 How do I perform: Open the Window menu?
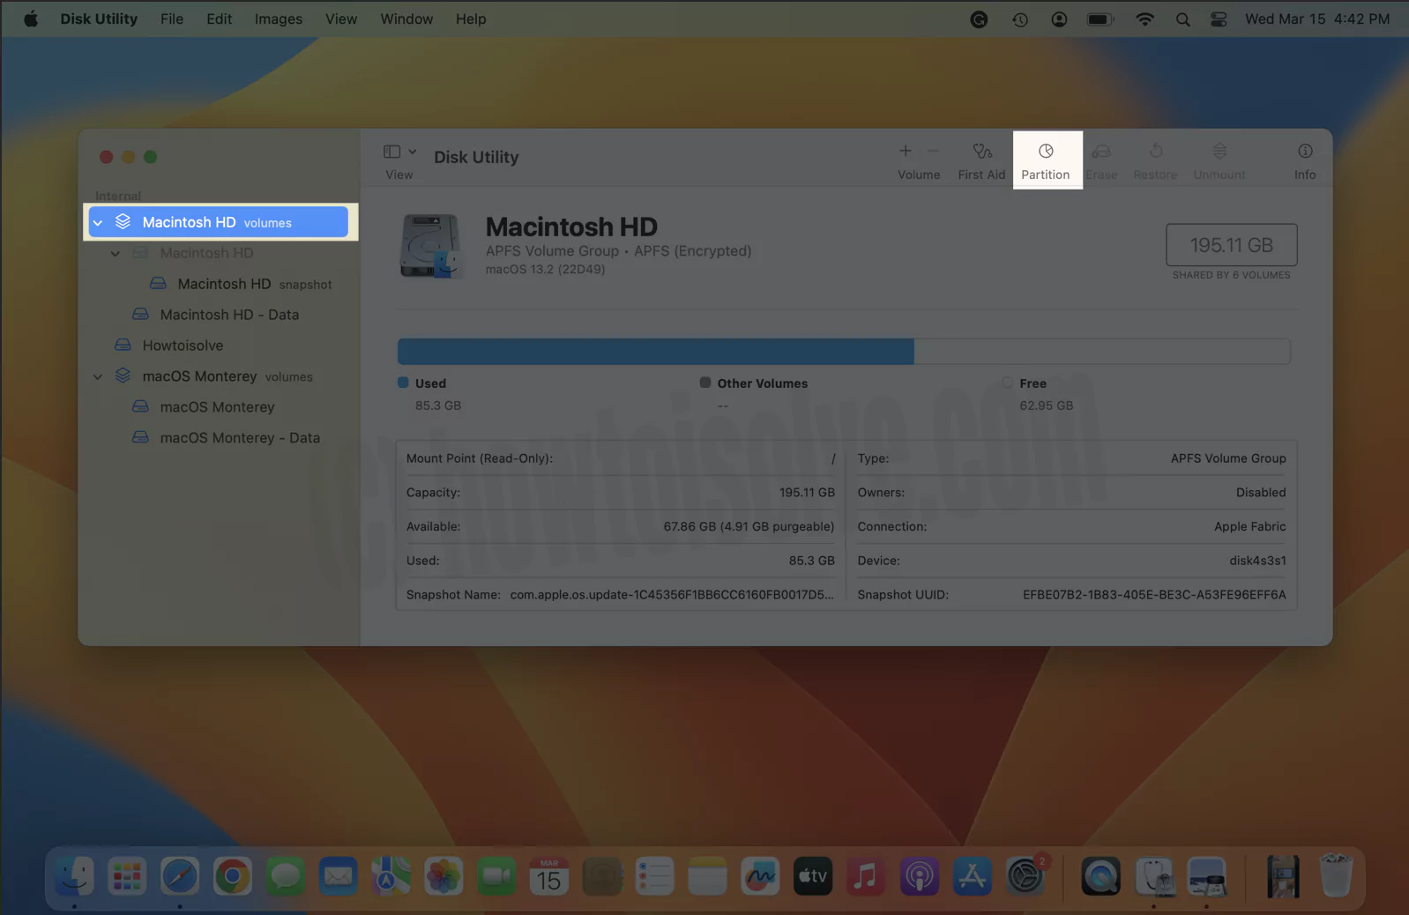tap(406, 19)
